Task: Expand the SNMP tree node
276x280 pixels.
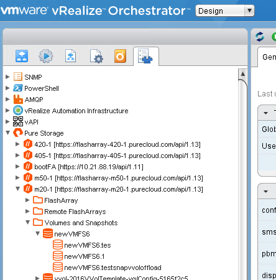Action: [7, 77]
